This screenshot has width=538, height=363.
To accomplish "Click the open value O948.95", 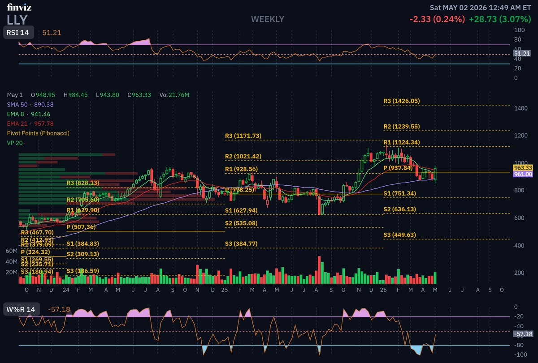I will tap(43, 95).
